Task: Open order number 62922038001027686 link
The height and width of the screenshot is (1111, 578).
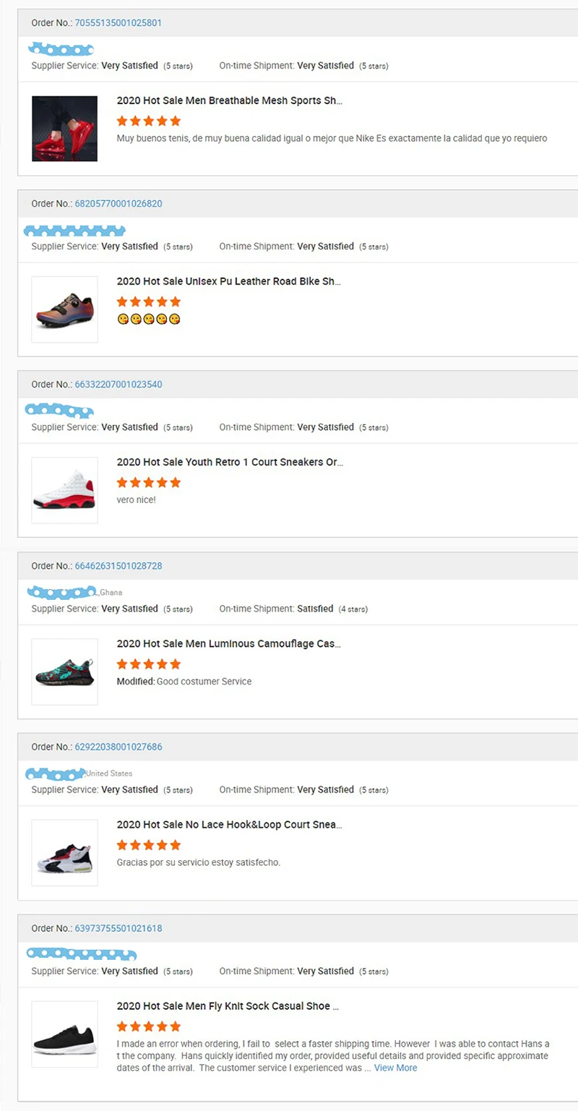Action: (x=118, y=747)
